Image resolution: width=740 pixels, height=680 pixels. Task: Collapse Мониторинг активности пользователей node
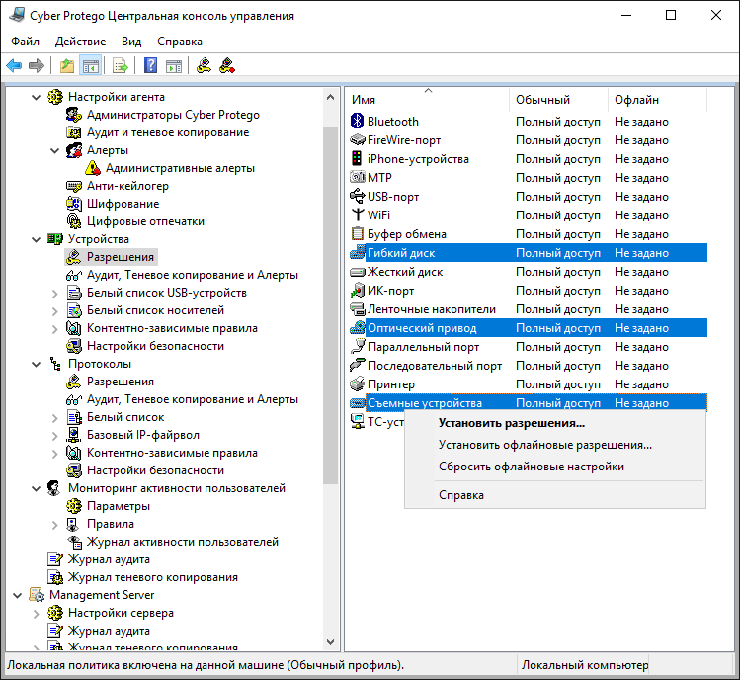coord(36,488)
